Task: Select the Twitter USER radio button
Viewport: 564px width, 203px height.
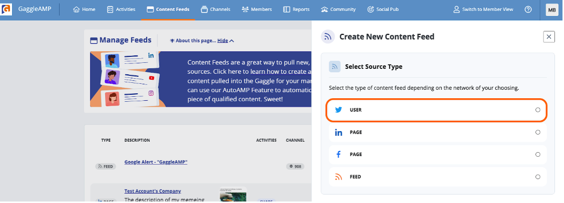Action: [x=538, y=110]
